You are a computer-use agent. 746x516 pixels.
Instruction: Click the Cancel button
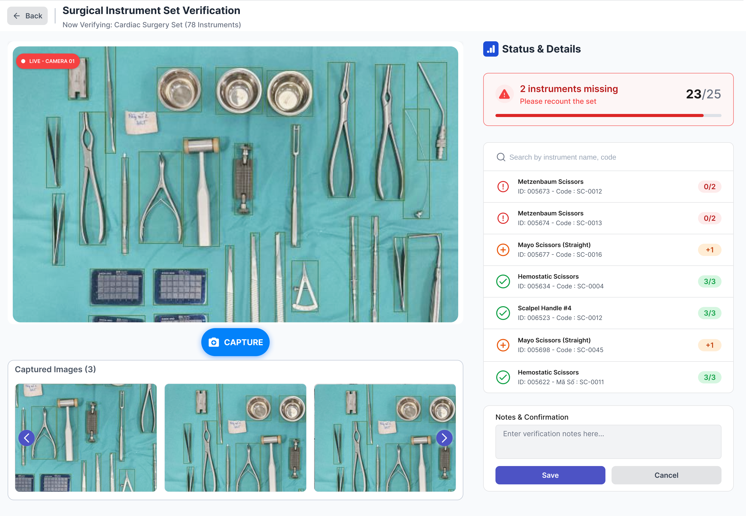[666, 475]
